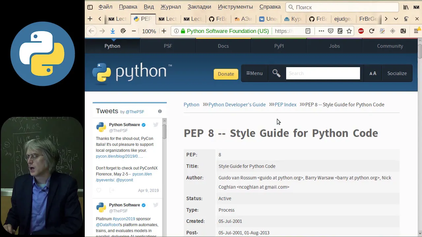Select the PyPI top navigation tab

coord(279,46)
